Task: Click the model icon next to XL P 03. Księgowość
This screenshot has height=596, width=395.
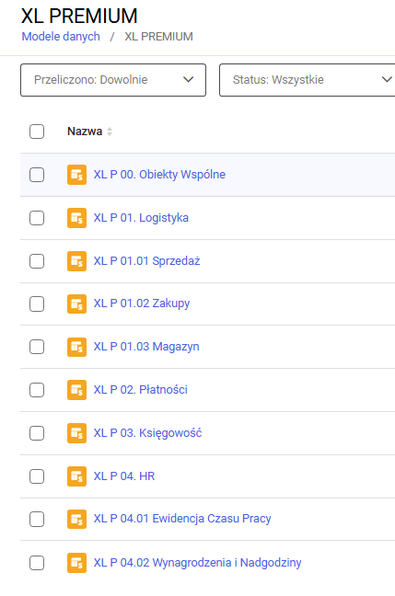Action: pyautogui.click(x=76, y=433)
